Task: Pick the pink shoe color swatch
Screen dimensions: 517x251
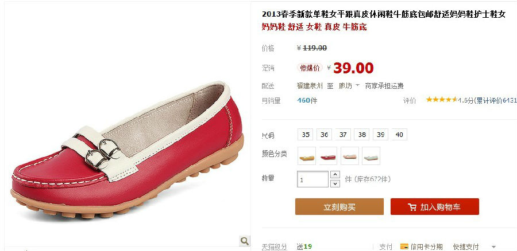Action: click(x=349, y=156)
